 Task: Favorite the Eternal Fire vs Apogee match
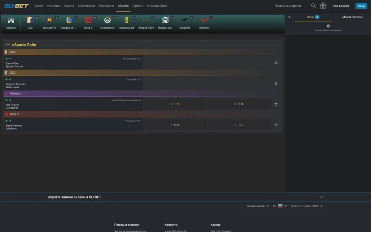coord(276,63)
